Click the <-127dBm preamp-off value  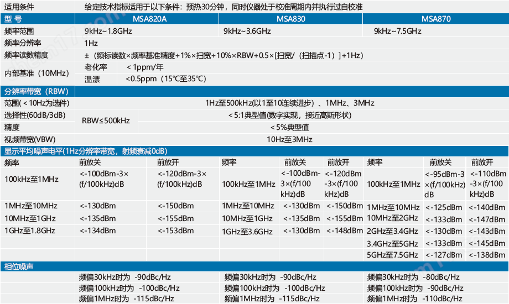(444, 255)
